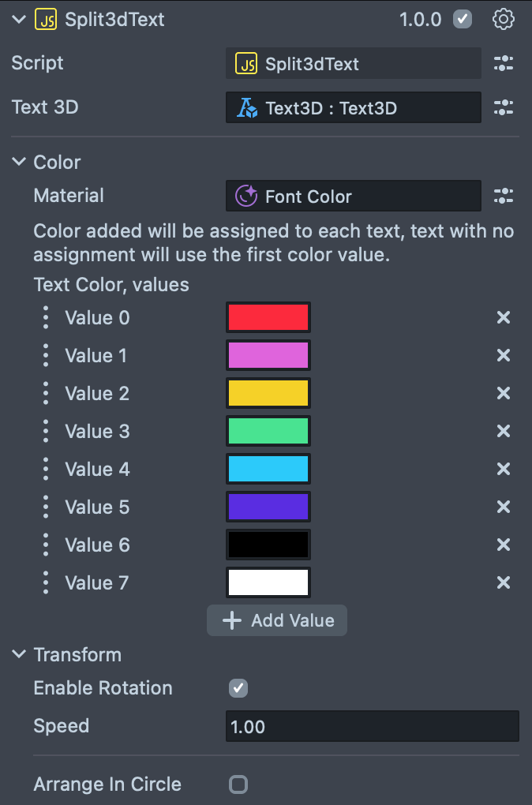
Task: Disable the Split3dText component checkbox
Action: tap(463, 20)
